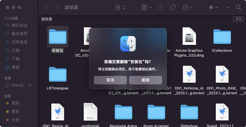The height and width of the screenshot is (127, 246).
Task: Select the Acrobat DC file behind dialog
Action: 86,36
